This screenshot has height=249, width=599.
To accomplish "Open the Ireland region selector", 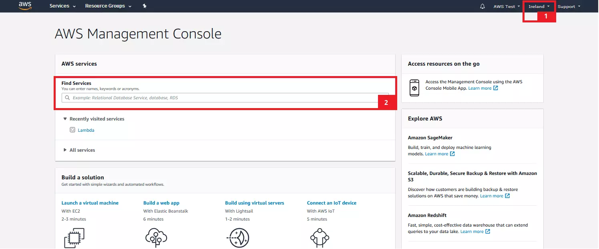I will pos(539,6).
